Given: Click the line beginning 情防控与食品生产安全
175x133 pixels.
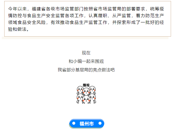Looking at the screenshot, I should click(x=86, y=16).
